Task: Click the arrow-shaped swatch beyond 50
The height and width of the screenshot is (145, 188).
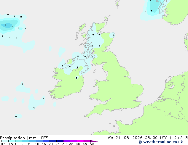Action: pyautogui.click(x=94, y=141)
